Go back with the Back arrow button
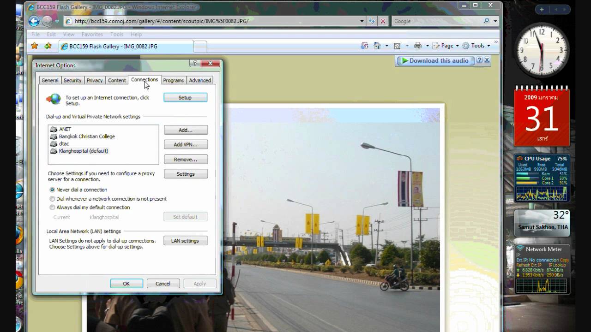591x332 pixels. point(34,21)
